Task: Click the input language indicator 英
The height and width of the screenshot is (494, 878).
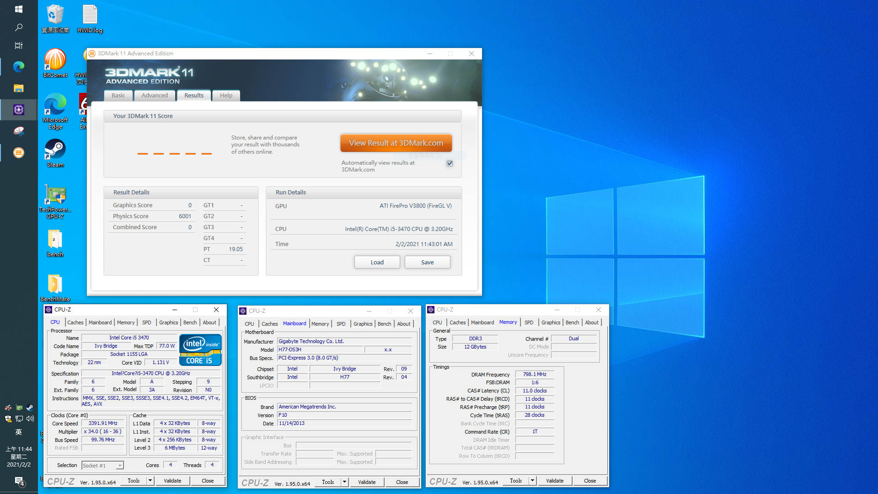Action: point(19,432)
